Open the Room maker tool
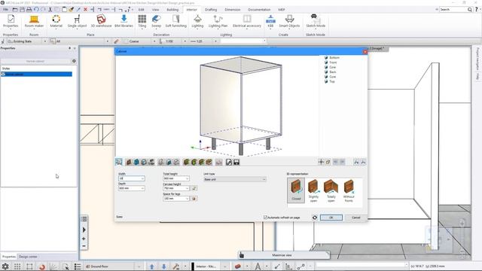The height and width of the screenshot is (271, 482). pyautogui.click(x=34, y=21)
